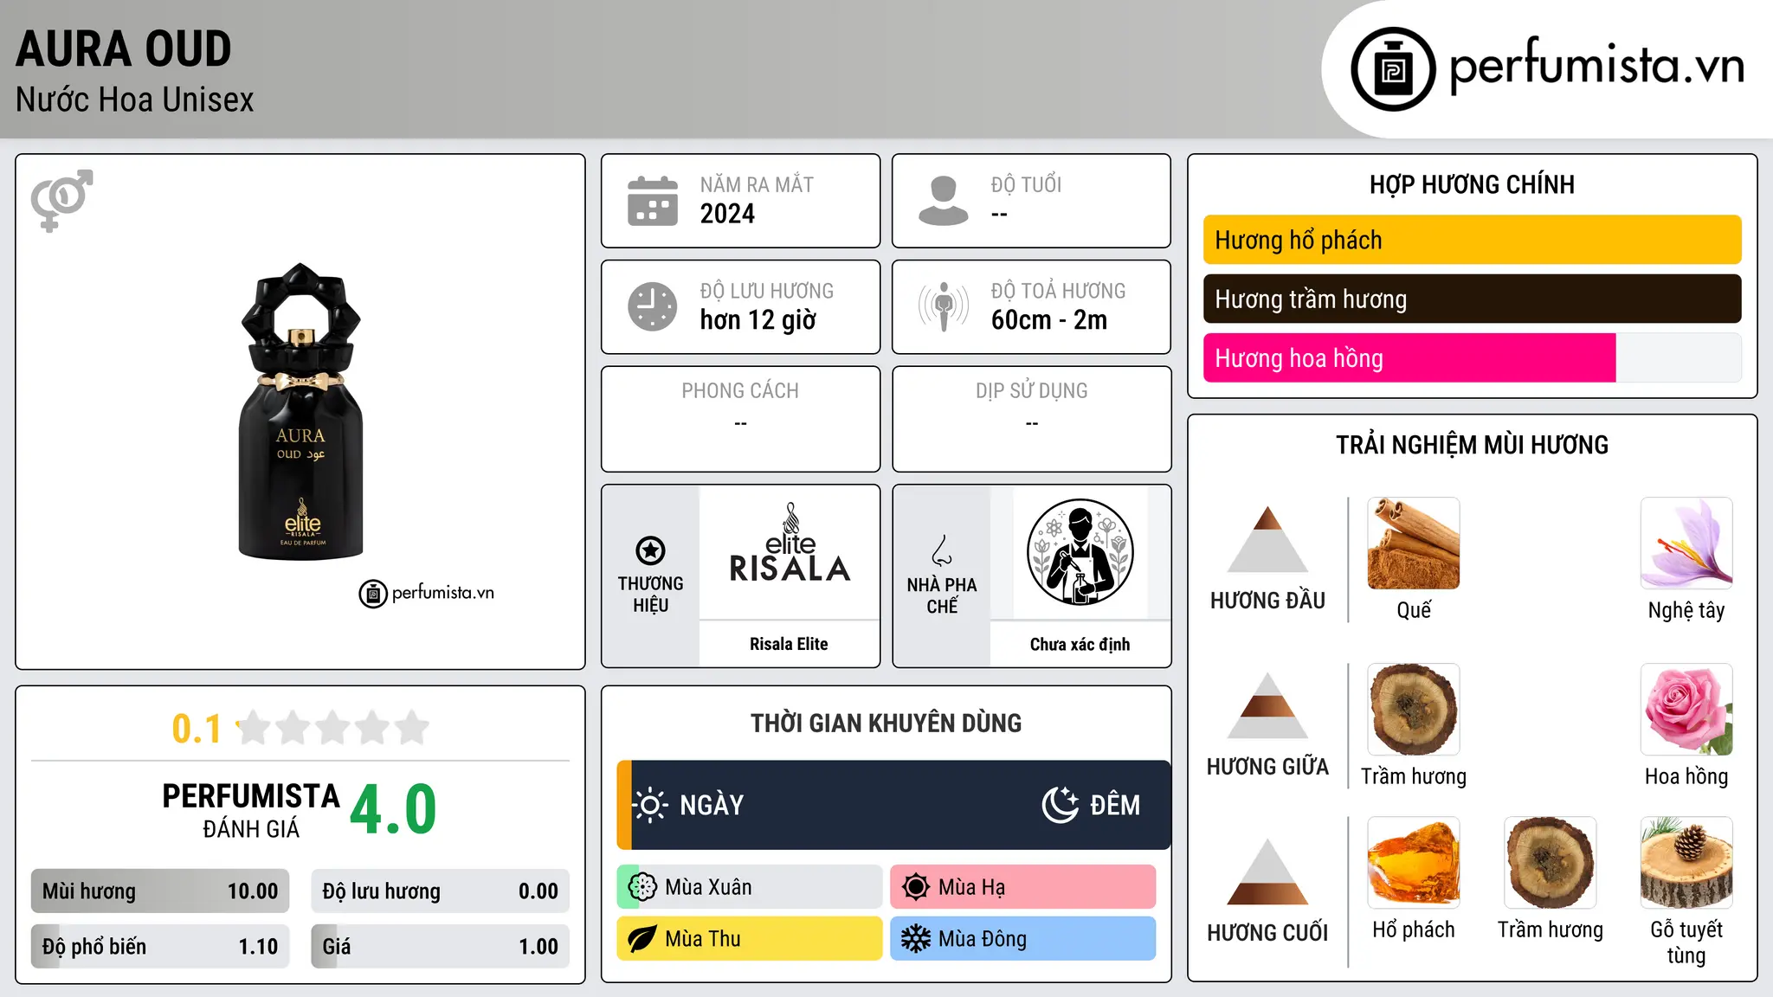This screenshot has width=1773, height=997.
Task: Select the perfumer illustration above Chưa xác định
Action: [x=1080, y=552]
